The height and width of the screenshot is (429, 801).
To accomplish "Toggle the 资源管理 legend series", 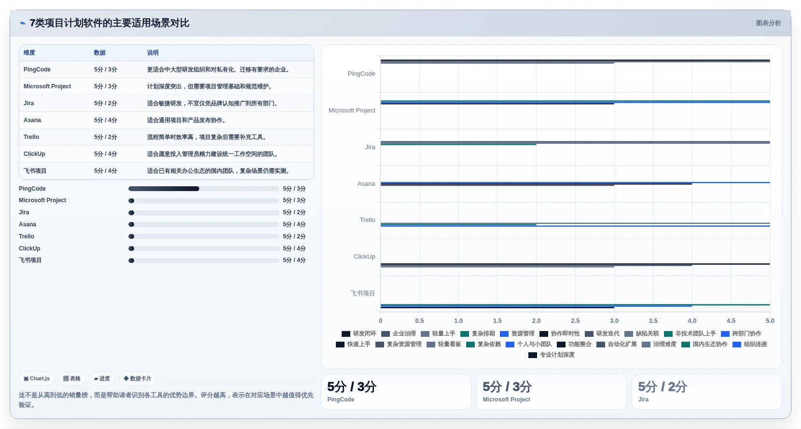I will point(517,334).
